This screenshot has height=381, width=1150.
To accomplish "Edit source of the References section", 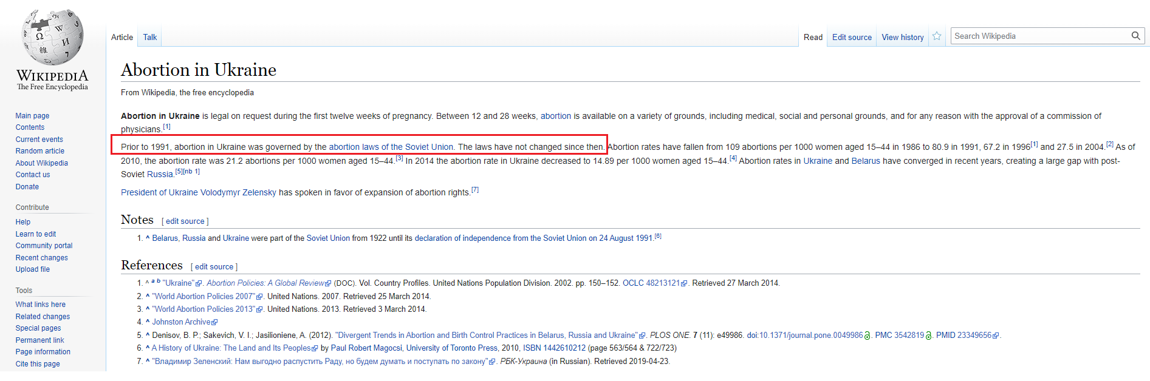I will click(x=214, y=267).
